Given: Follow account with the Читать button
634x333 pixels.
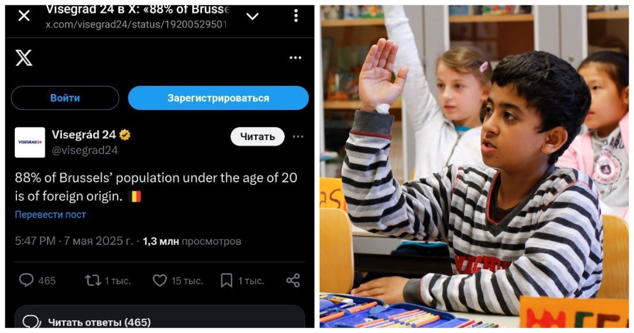Looking at the screenshot, I should (257, 136).
